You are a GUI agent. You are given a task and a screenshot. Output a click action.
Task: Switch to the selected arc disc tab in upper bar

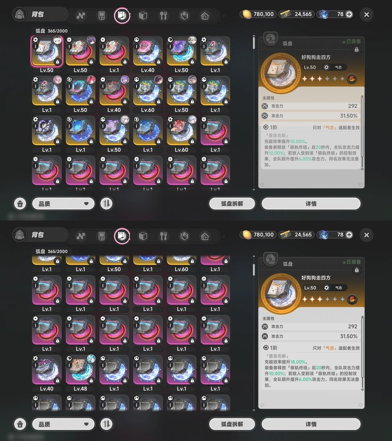pos(122,15)
